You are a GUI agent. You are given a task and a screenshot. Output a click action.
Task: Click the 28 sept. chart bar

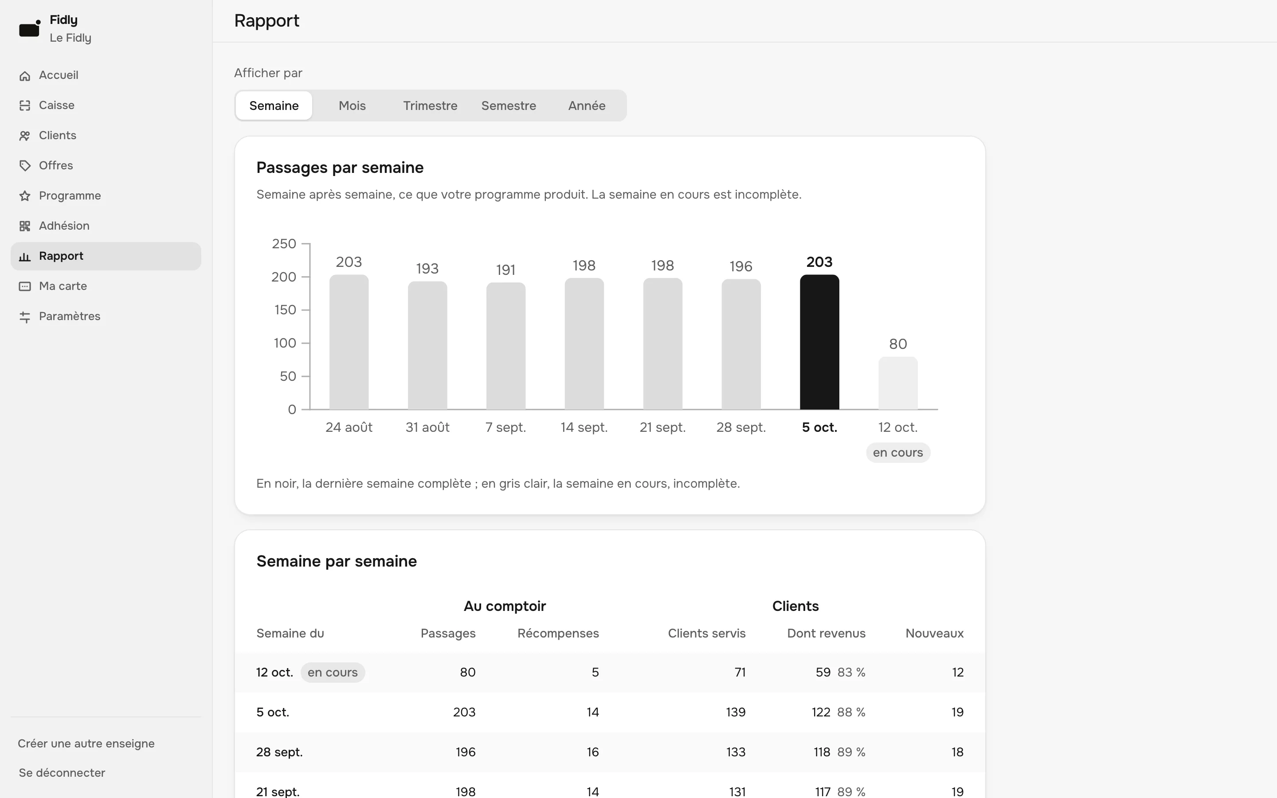pyautogui.click(x=741, y=344)
